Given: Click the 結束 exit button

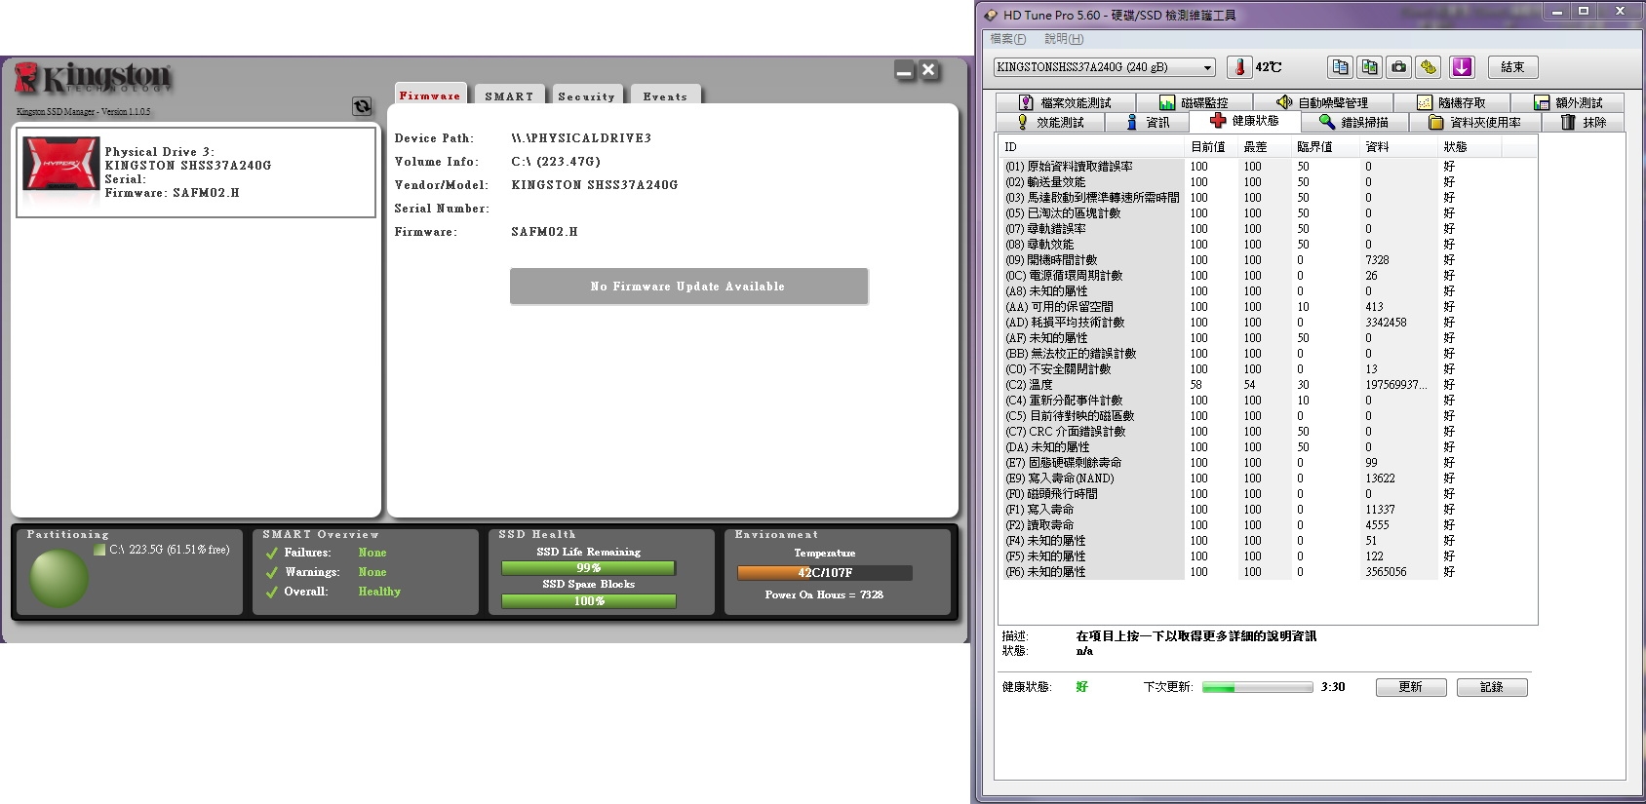Looking at the screenshot, I should [1512, 66].
